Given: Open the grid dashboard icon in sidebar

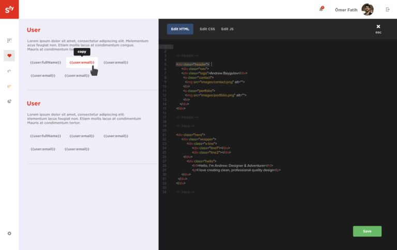Looking at the screenshot, I should pyautogui.click(x=9, y=40).
